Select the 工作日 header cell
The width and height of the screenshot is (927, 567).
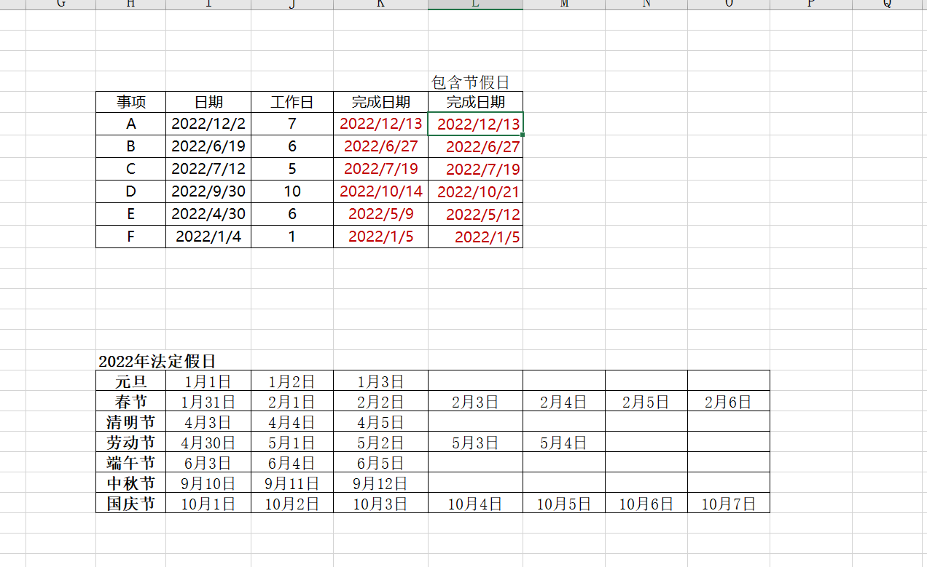(292, 102)
